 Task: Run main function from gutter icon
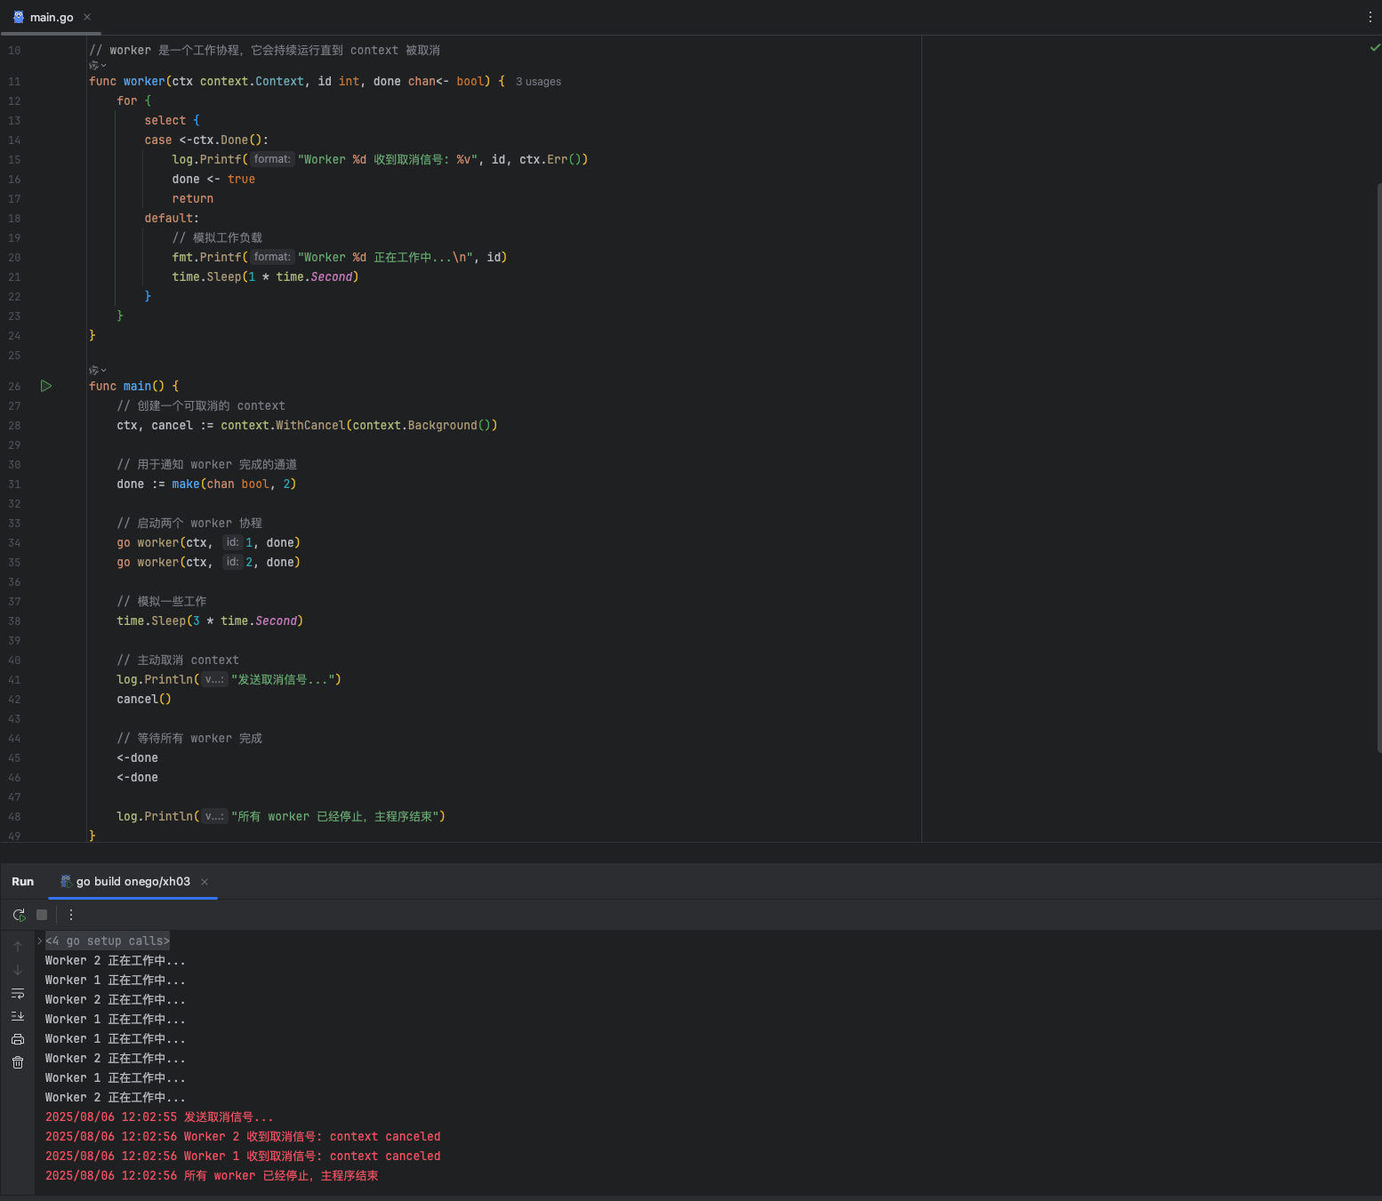coord(46,386)
